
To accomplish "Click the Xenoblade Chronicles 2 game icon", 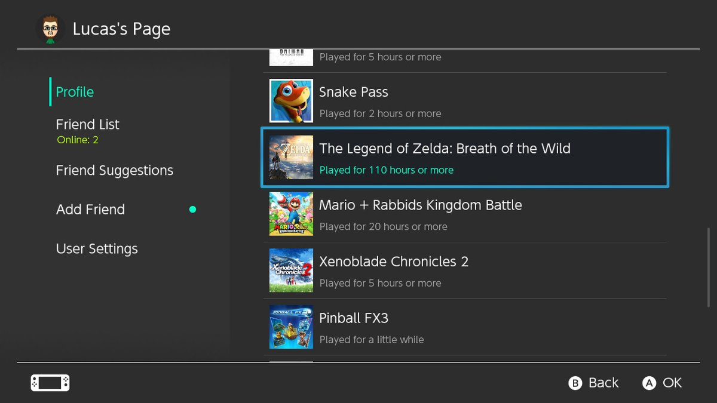I will click(291, 270).
